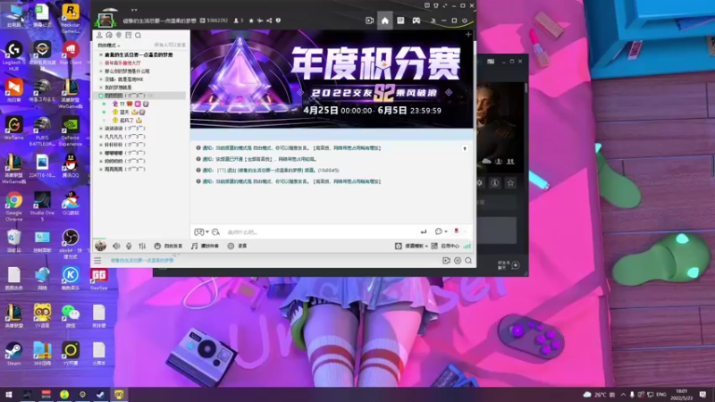This screenshot has width=715, height=402.
Task: Open the Recycle Bin on desktop
Action: 13,240
